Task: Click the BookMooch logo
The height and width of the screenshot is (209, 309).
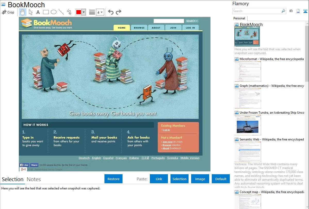Action: 46,24
